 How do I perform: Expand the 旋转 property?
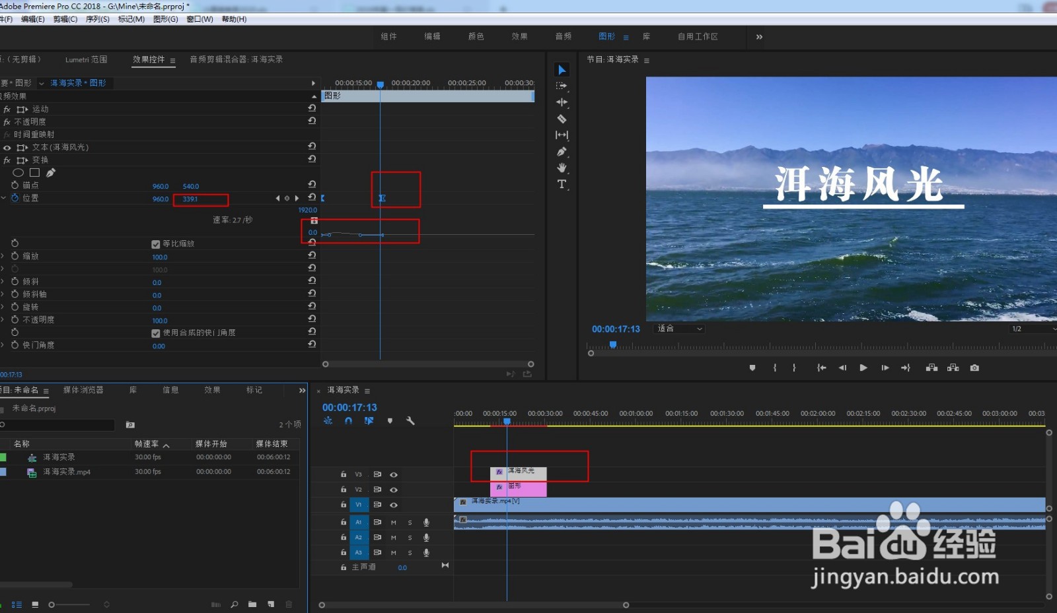click(x=3, y=307)
